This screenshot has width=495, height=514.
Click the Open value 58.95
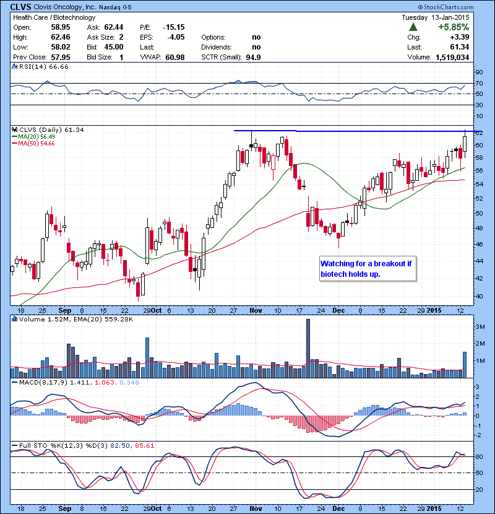click(61, 27)
